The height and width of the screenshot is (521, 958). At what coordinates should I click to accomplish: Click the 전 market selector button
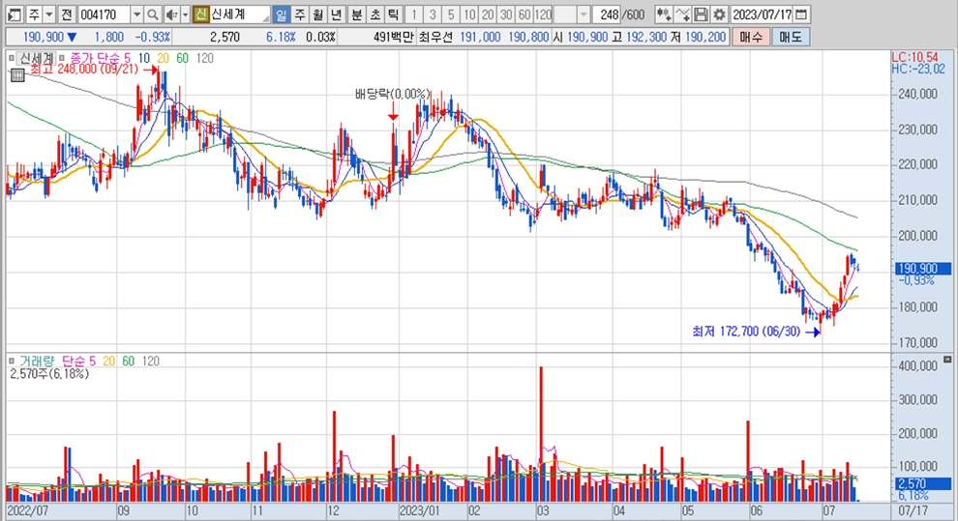pos(67,14)
